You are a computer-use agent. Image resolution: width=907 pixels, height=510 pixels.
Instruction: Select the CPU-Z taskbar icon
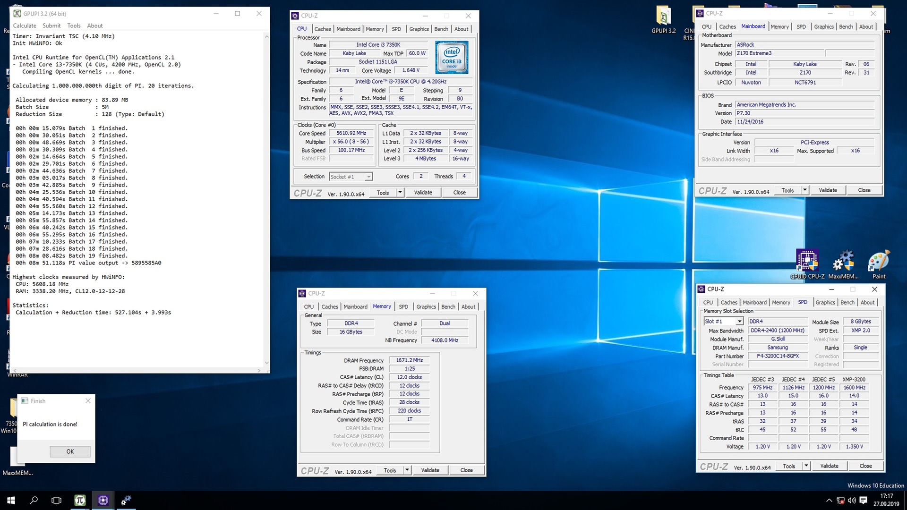[x=103, y=500]
